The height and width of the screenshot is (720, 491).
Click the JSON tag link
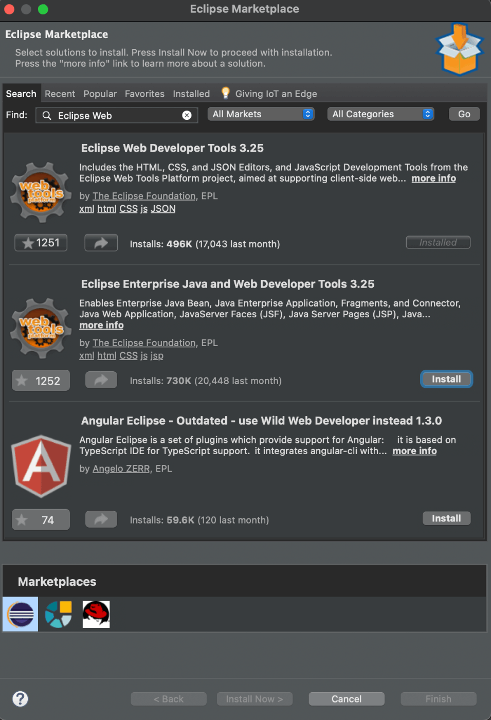[x=163, y=209]
